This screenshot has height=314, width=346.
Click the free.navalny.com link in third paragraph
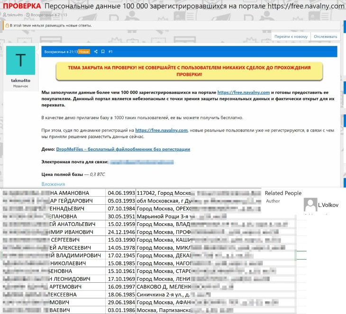[162, 130]
